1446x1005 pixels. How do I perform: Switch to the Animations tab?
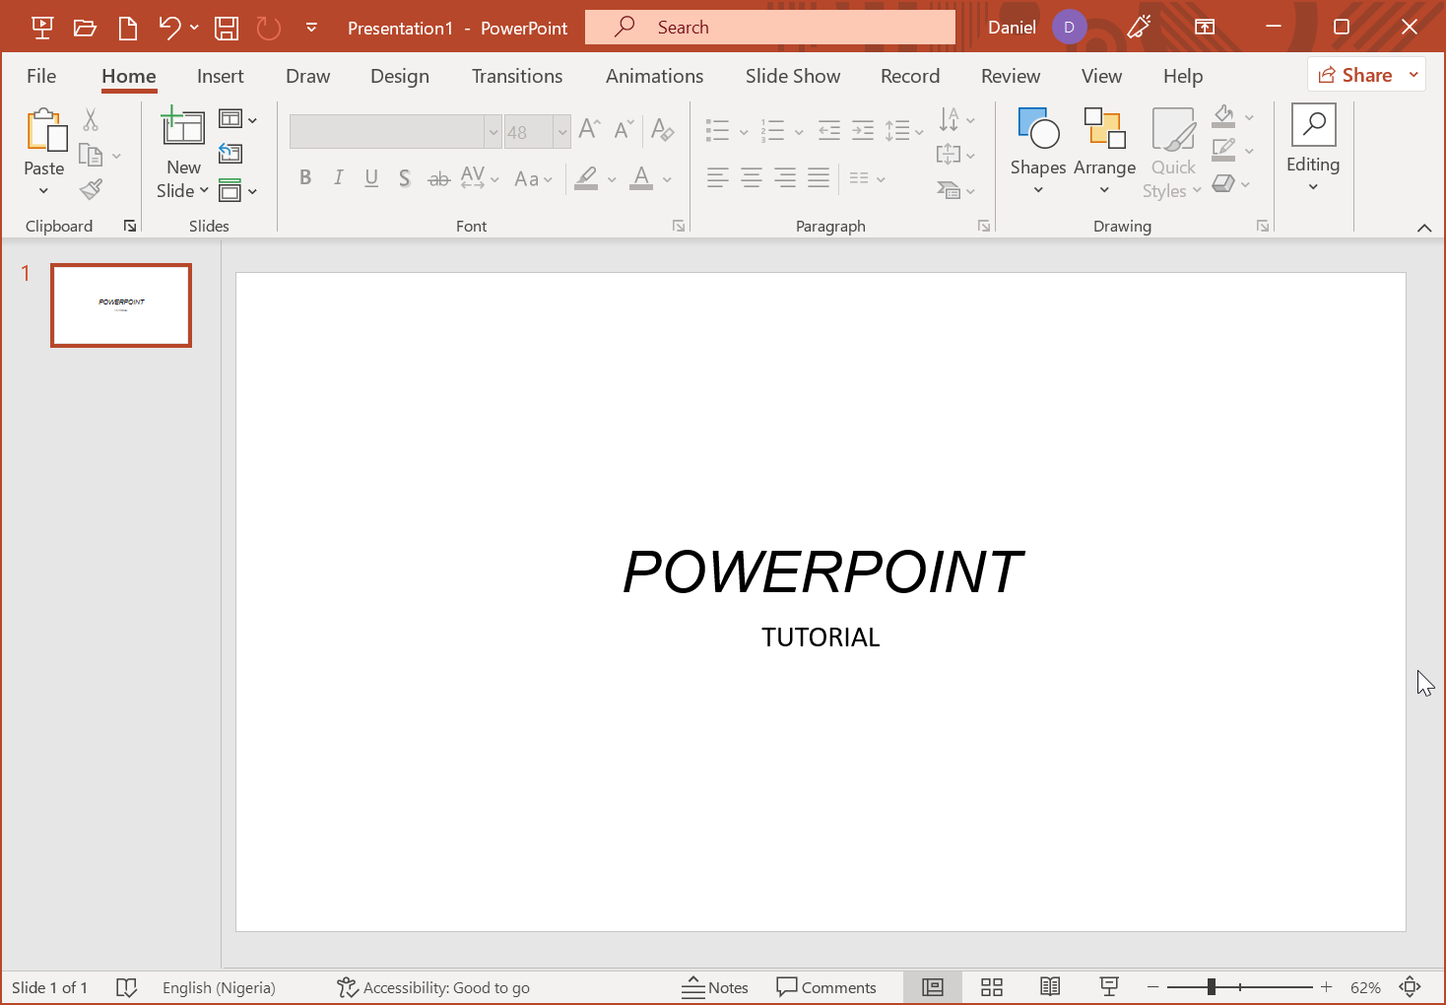[654, 76]
